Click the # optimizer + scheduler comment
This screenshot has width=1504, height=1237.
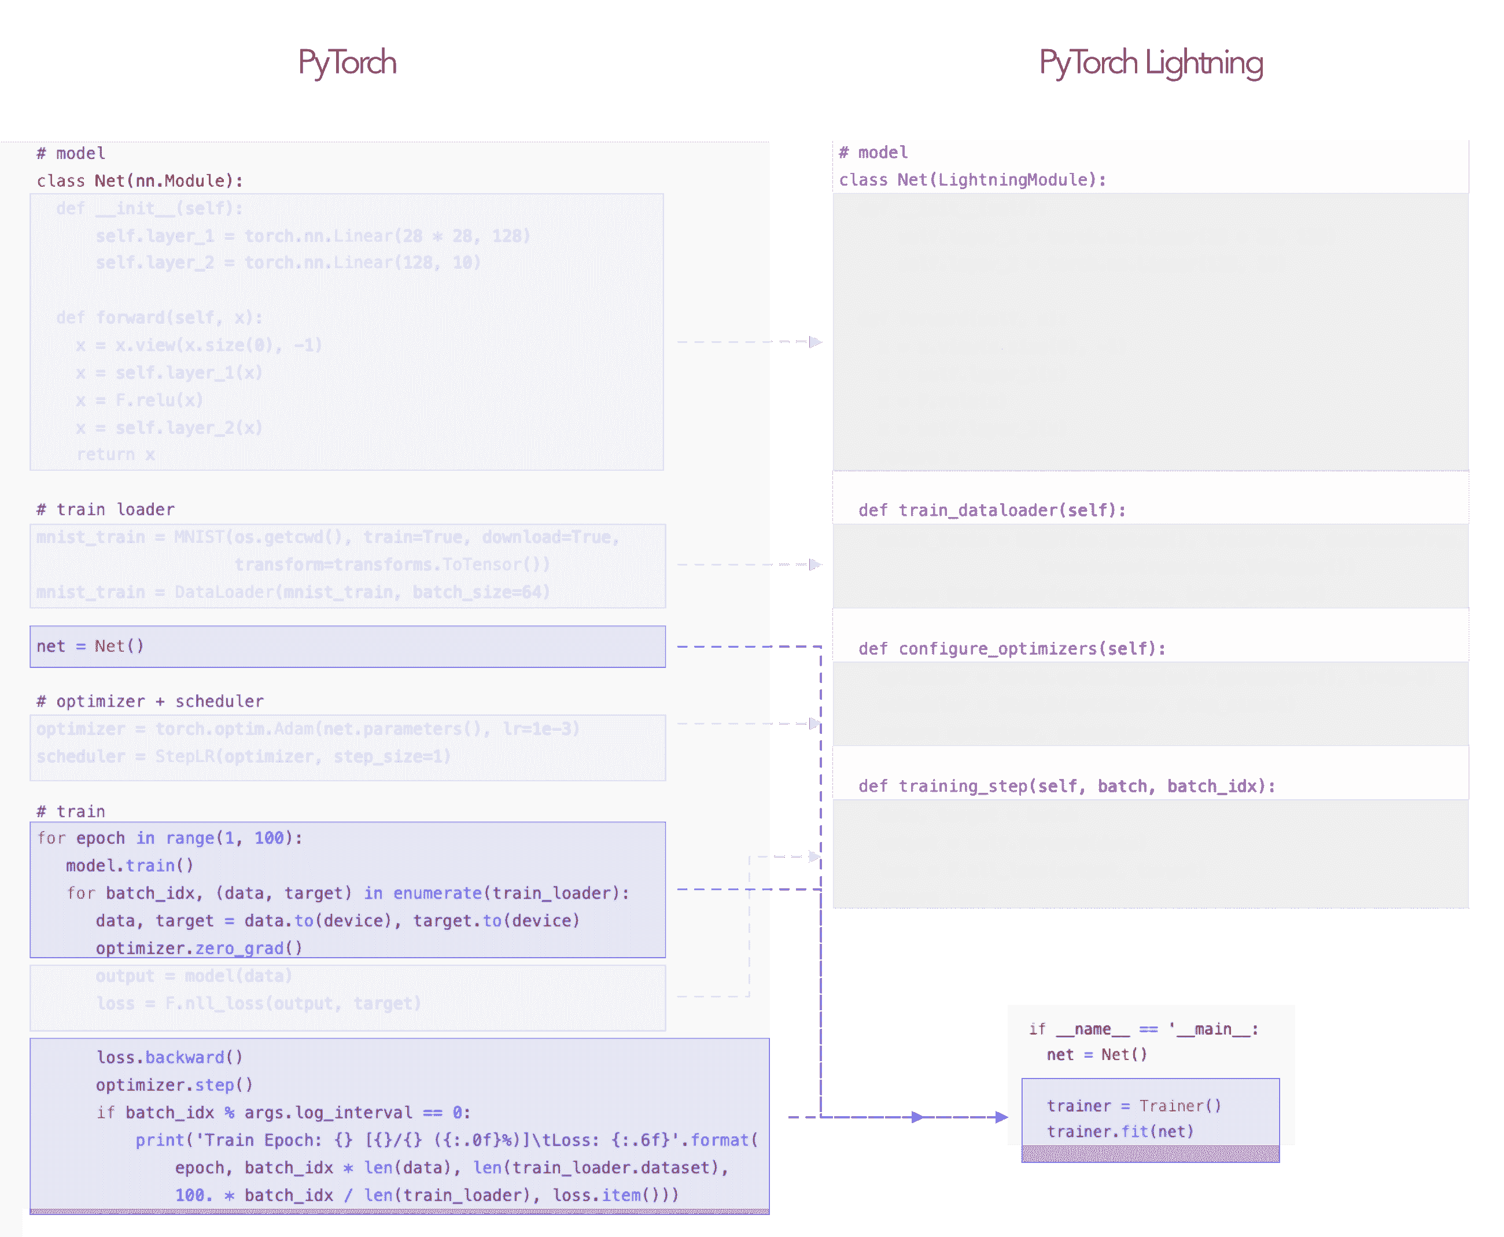click(x=150, y=701)
